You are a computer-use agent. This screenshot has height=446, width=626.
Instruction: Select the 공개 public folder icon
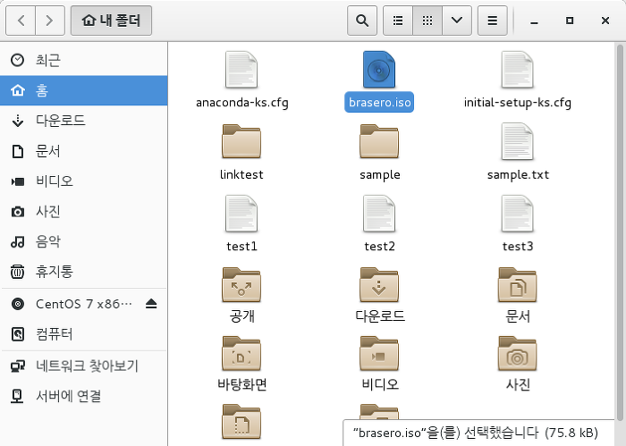point(241,285)
